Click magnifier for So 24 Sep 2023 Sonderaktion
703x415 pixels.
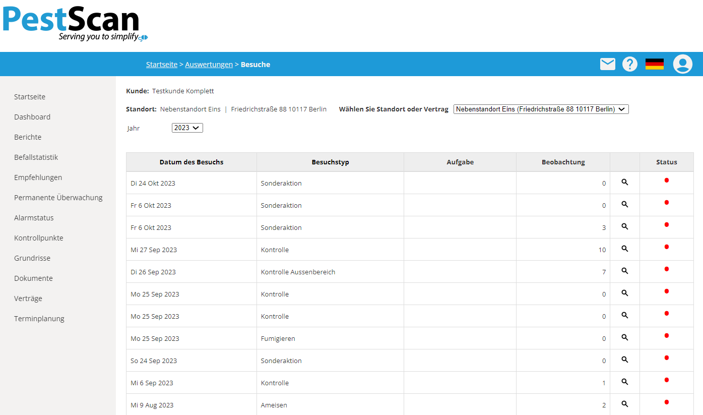[625, 360]
